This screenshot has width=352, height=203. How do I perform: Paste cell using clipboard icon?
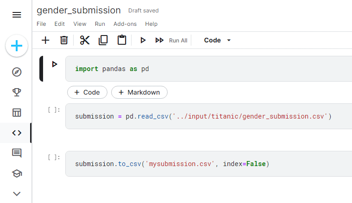click(122, 40)
